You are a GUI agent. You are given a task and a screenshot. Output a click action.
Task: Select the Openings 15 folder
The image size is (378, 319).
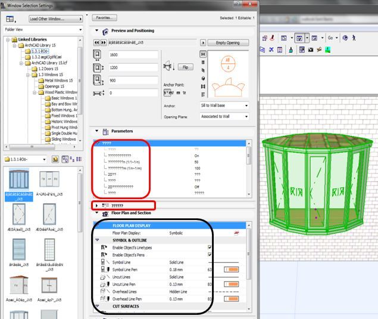click(55, 86)
